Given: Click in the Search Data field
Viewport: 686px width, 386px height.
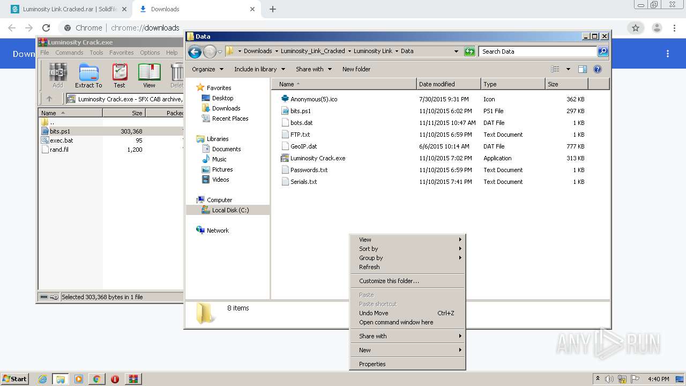Looking at the screenshot, I should click(x=537, y=51).
